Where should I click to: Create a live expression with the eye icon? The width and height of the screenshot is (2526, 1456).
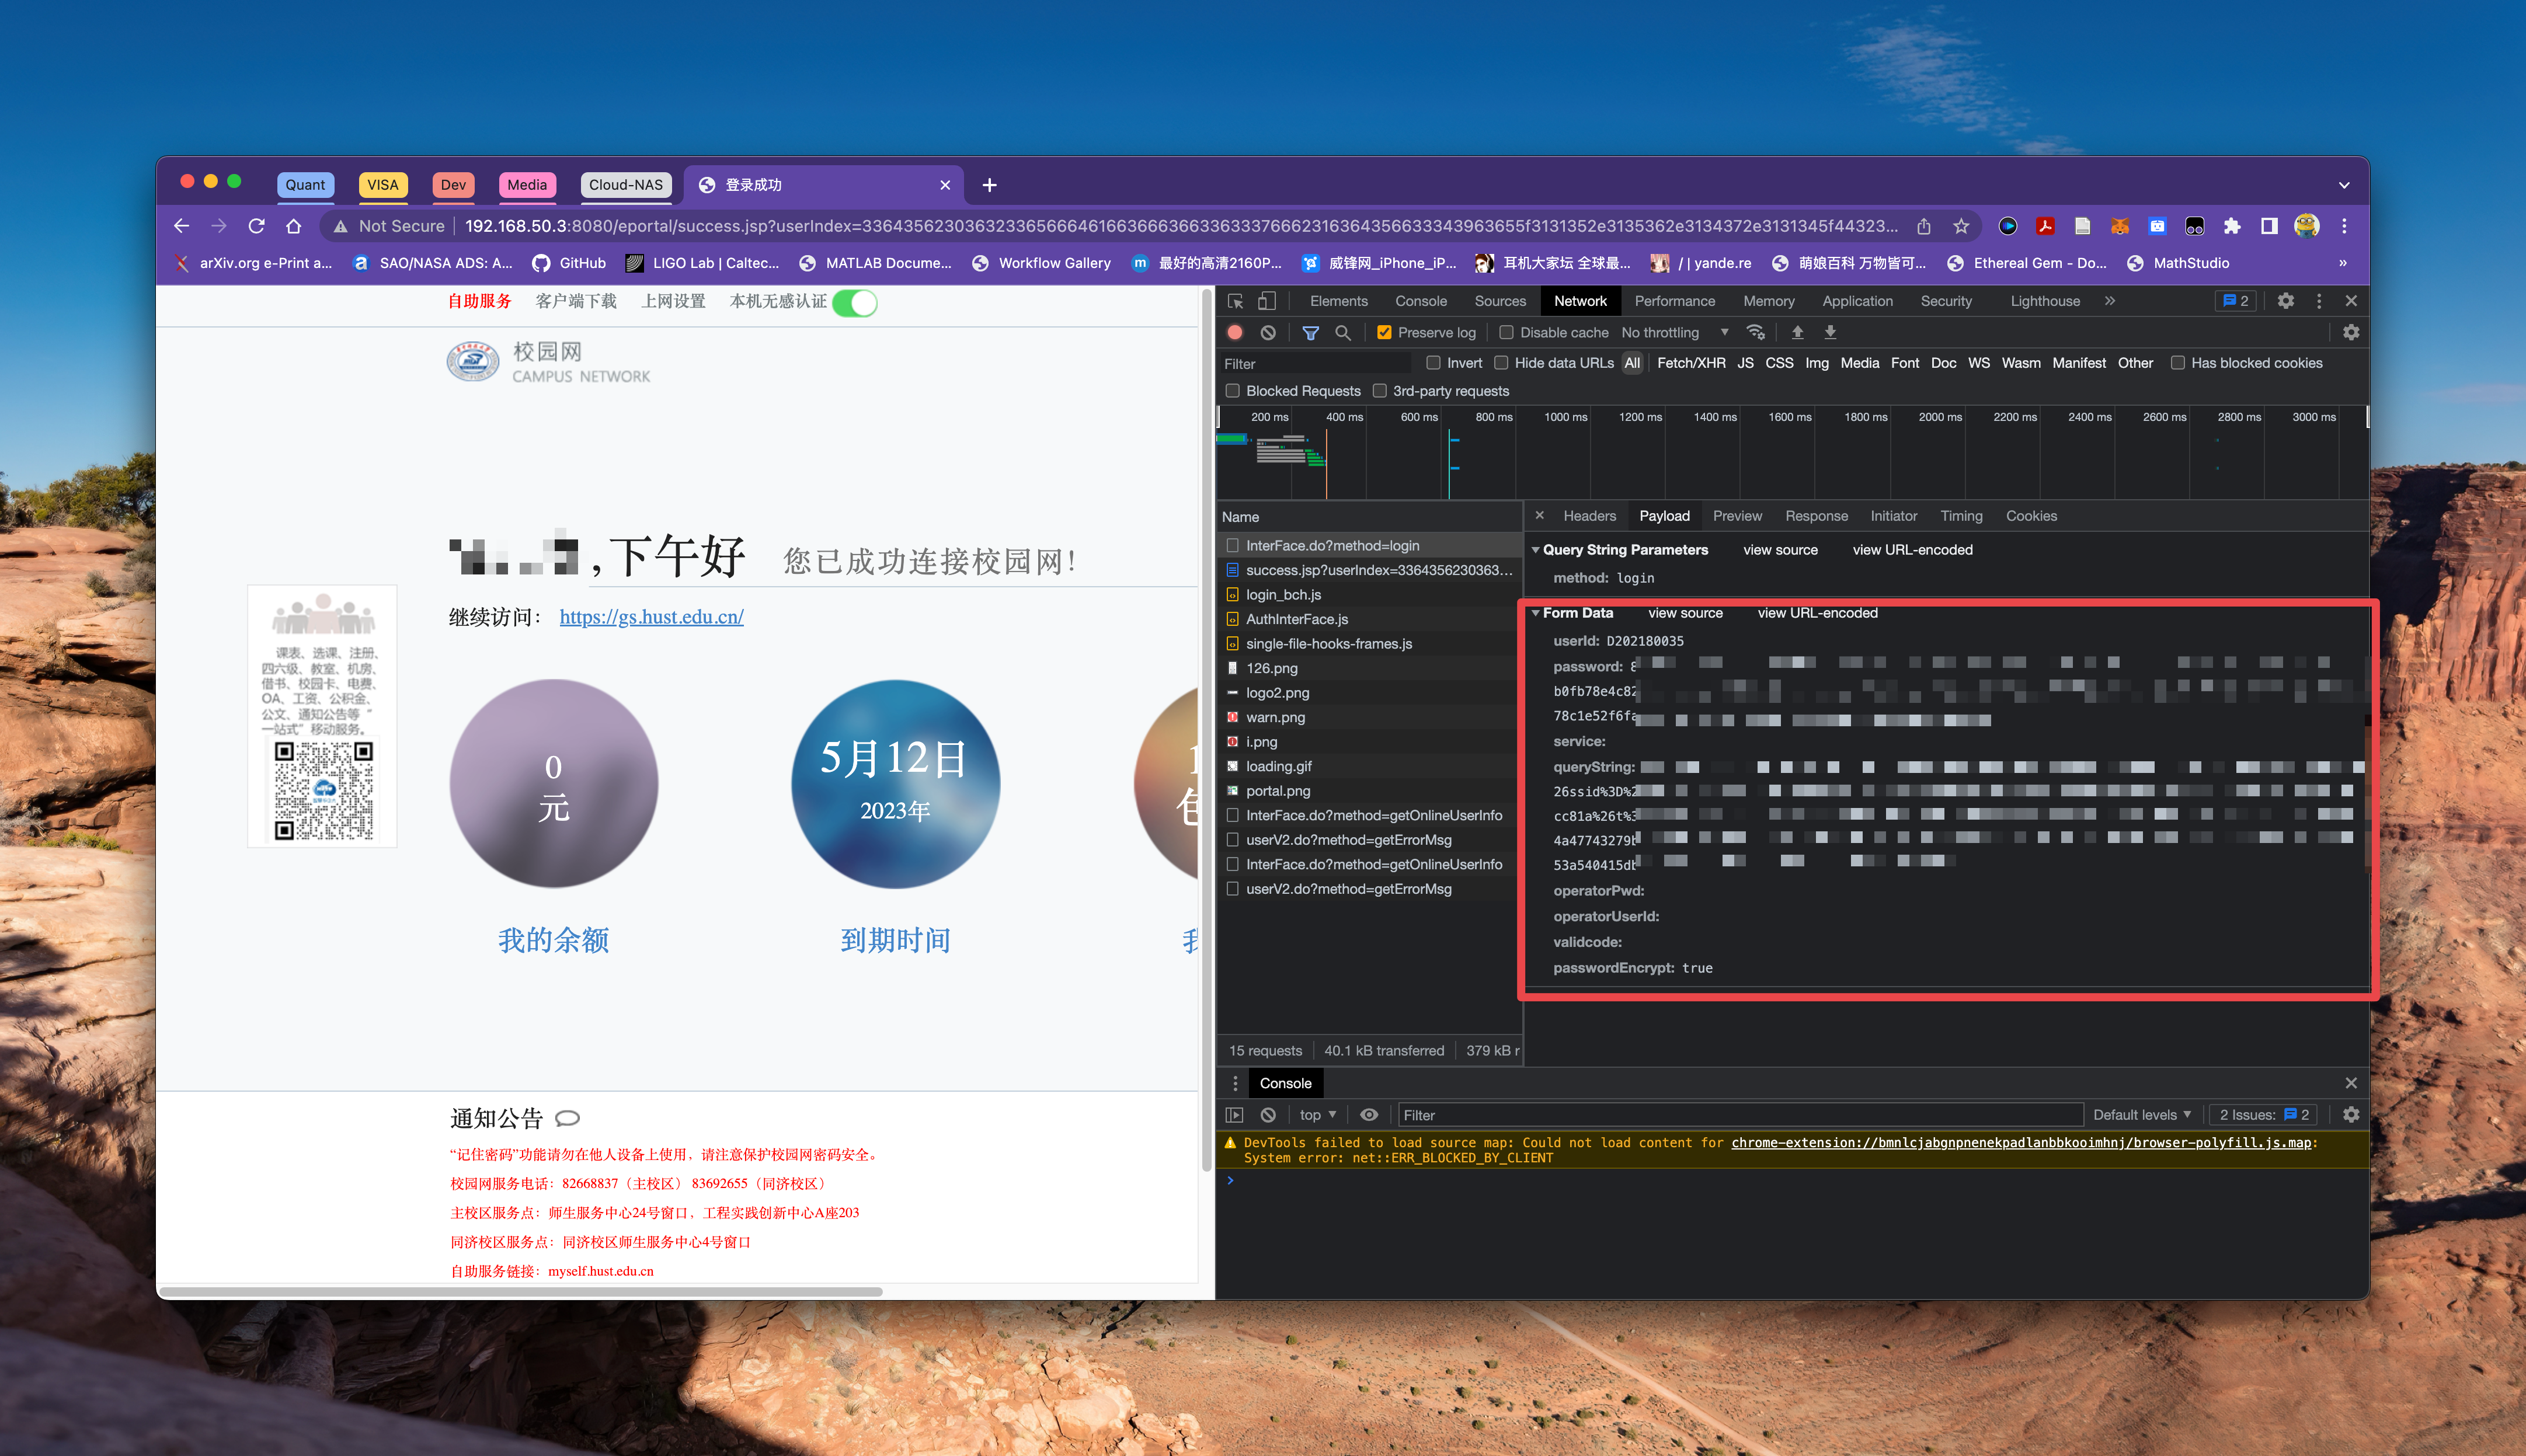point(1369,1114)
